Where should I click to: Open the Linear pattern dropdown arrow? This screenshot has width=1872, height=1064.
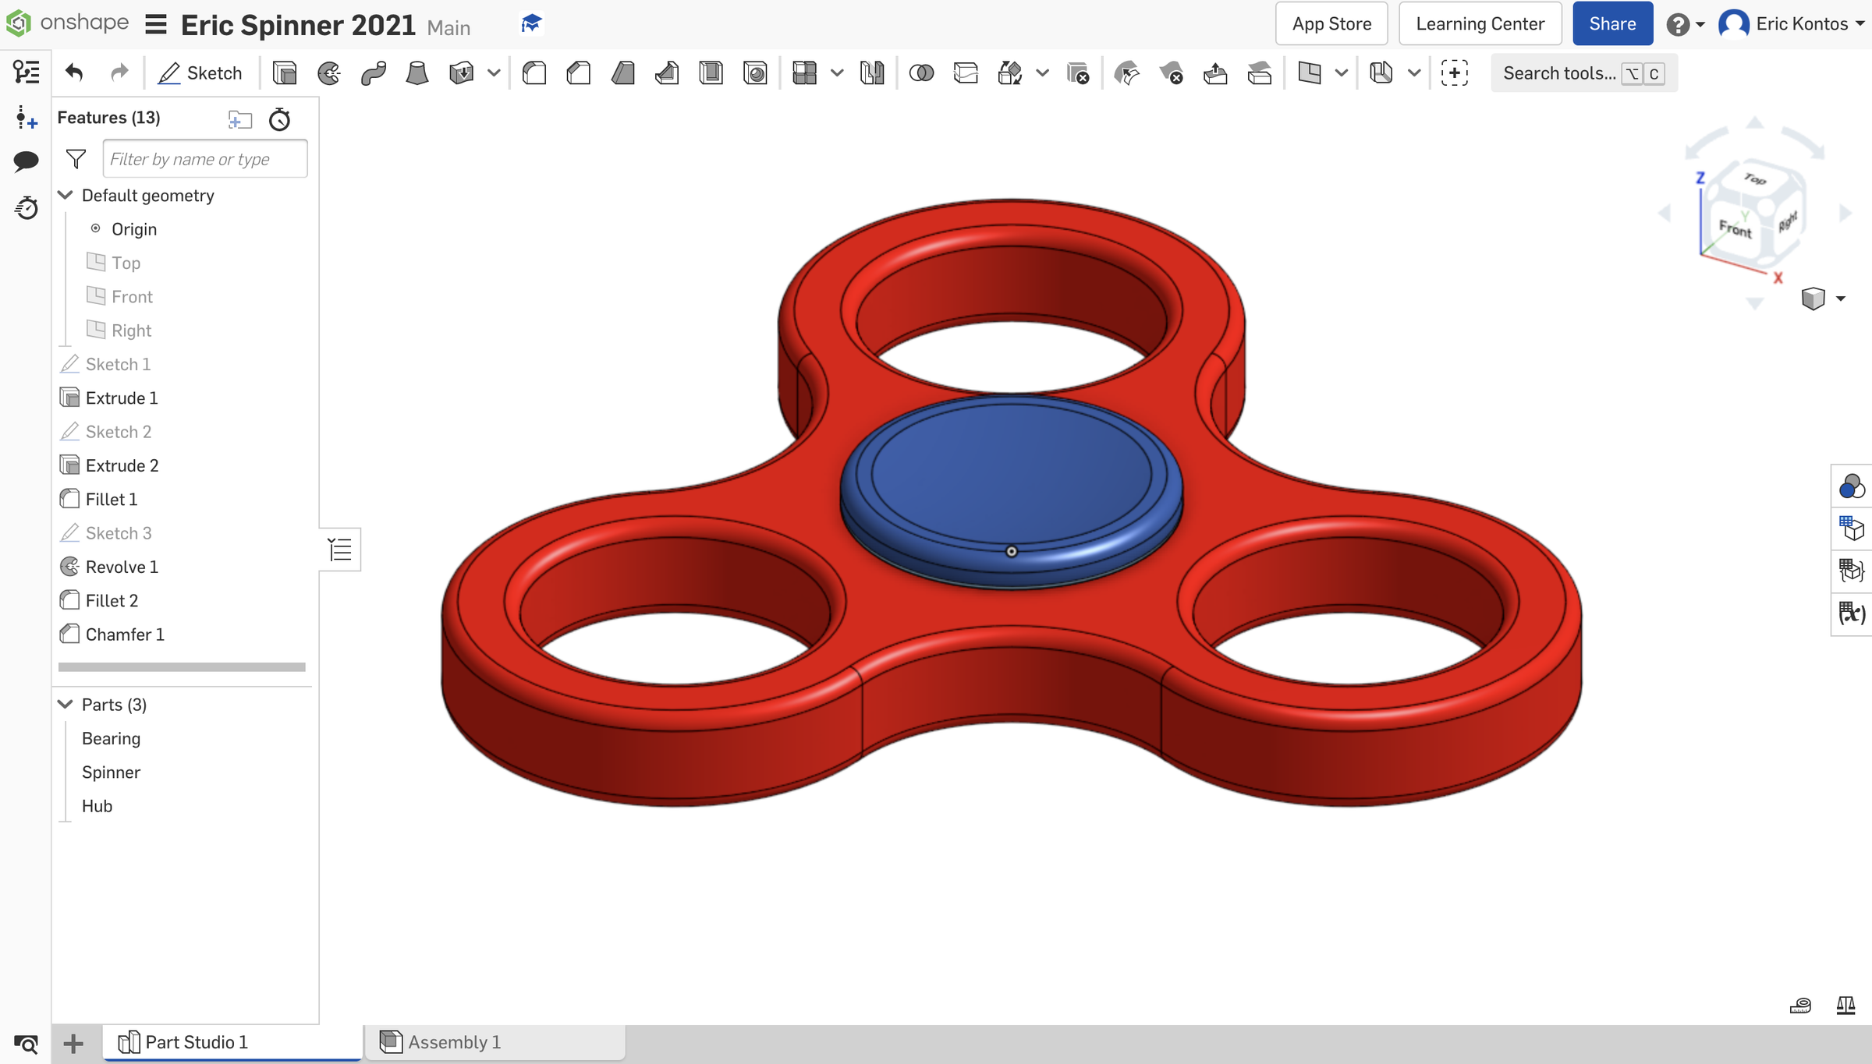pyautogui.click(x=837, y=72)
